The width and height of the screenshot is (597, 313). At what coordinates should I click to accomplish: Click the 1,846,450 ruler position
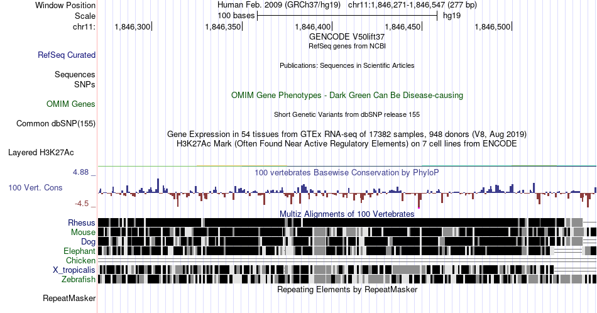[403, 26]
